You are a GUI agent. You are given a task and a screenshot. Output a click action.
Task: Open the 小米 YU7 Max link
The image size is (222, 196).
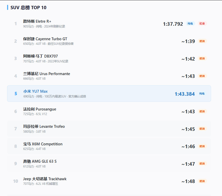click(36, 91)
